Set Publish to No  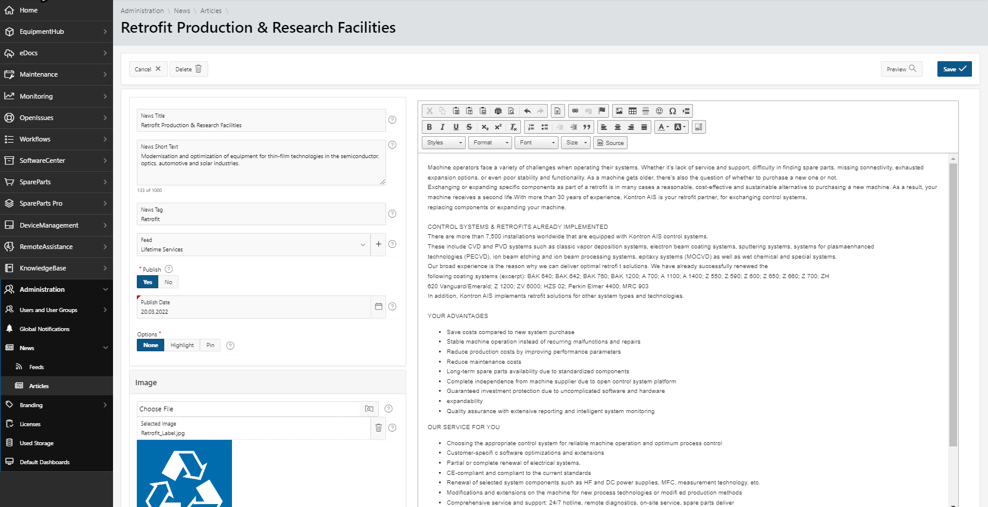tap(168, 282)
